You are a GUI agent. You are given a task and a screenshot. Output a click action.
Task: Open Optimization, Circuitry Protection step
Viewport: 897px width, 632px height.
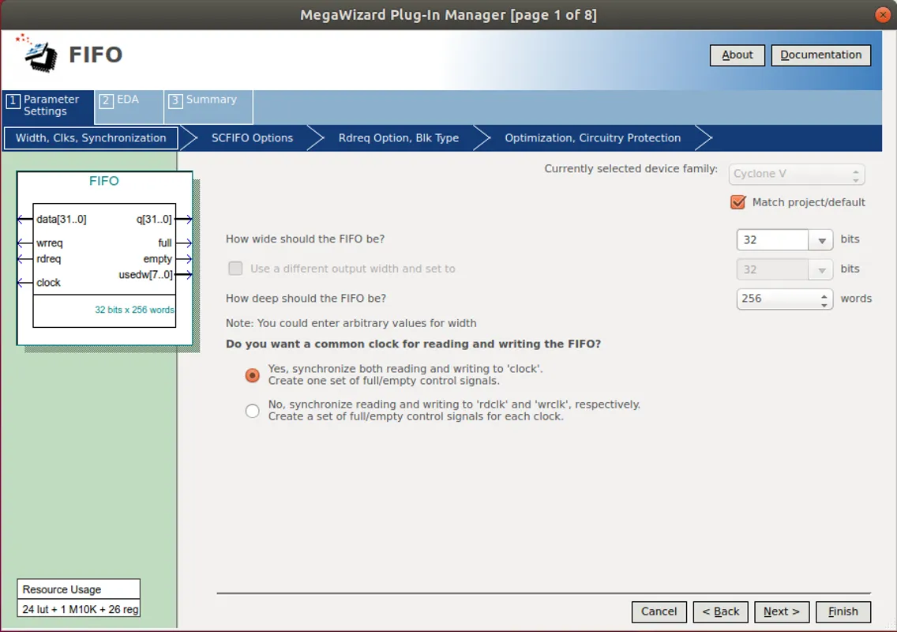pyautogui.click(x=592, y=138)
